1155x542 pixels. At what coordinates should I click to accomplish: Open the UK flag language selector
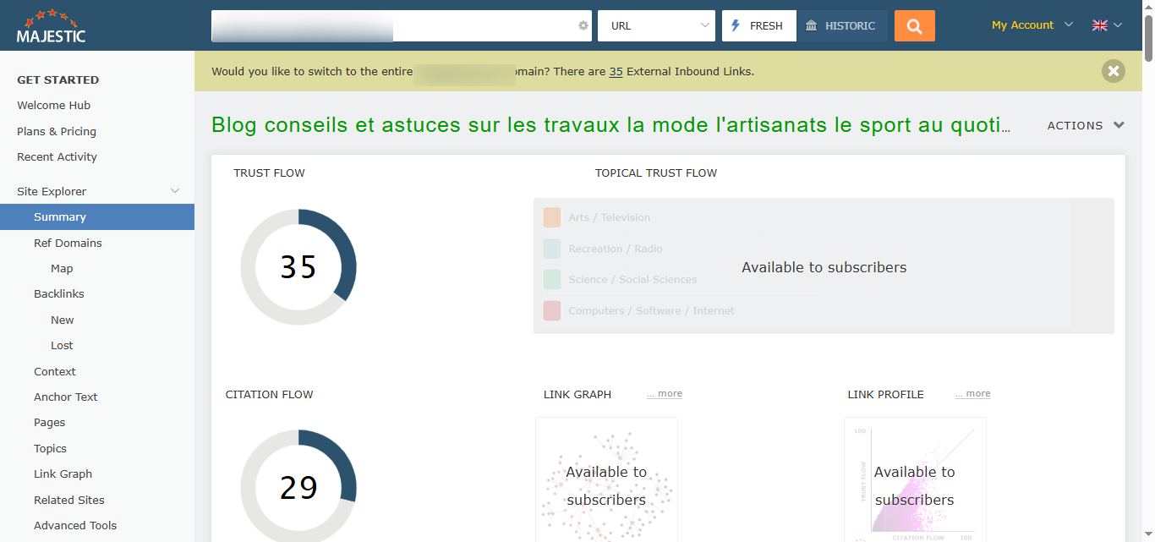1106,25
